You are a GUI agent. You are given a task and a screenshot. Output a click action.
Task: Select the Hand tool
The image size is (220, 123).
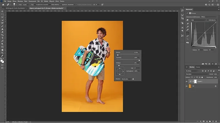2,50
